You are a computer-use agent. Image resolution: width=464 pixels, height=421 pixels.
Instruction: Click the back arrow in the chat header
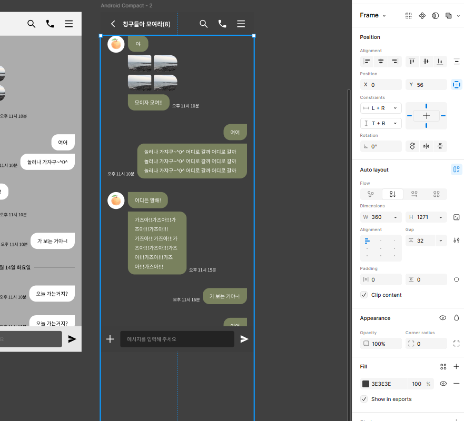pos(113,24)
